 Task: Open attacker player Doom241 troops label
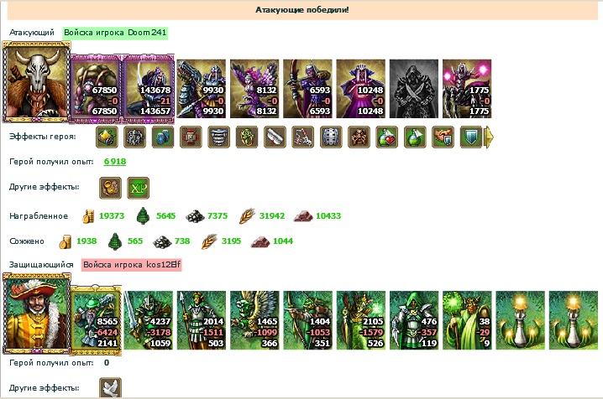[x=115, y=33]
